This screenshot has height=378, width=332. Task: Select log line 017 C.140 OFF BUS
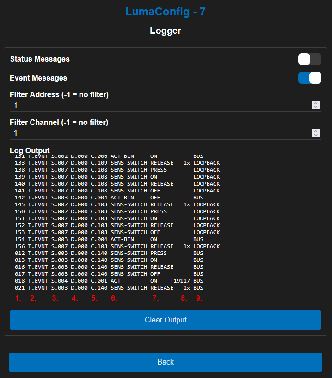point(109,274)
